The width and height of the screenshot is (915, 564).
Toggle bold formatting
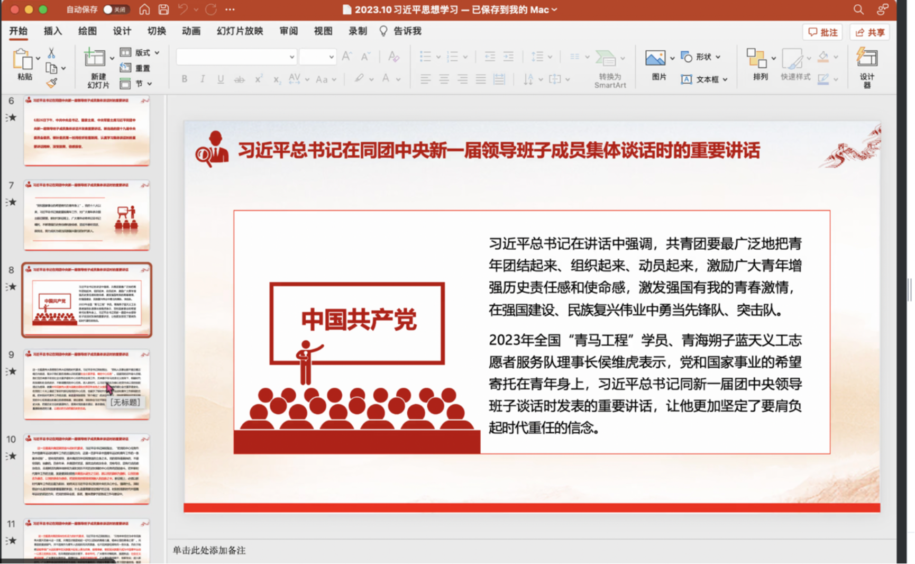184,79
